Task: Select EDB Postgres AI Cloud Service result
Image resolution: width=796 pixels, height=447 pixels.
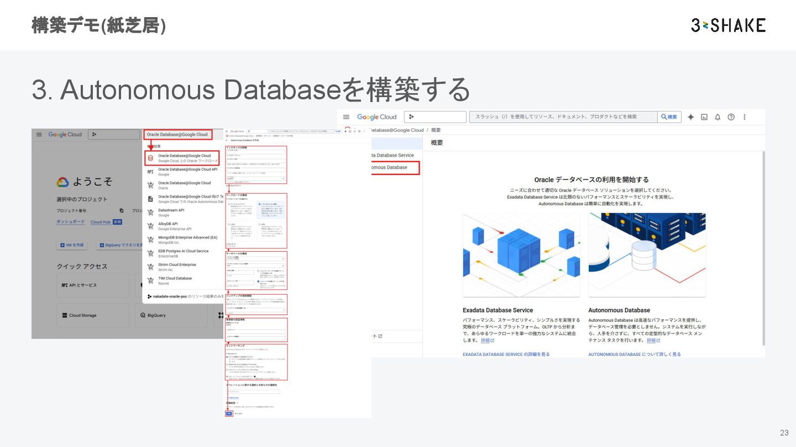Action: [x=184, y=253]
